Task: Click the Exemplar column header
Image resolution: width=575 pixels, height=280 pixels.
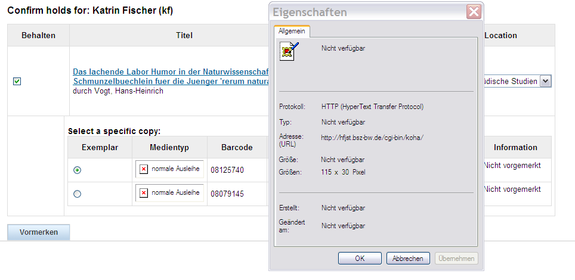Action: [x=100, y=148]
